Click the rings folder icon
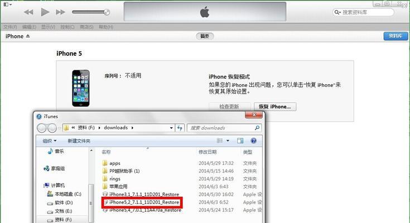The height and width of the screenshot is (223, 410). point(105,178)
